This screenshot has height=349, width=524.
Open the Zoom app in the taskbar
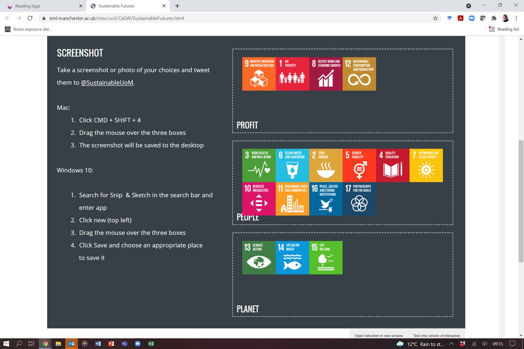click(x=137, y=344)
